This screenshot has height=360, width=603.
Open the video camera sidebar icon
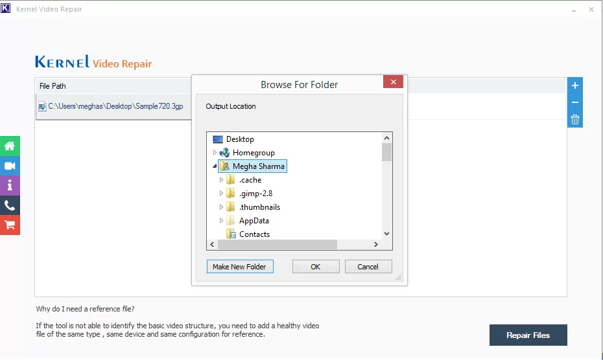click(x=10, y=166)
